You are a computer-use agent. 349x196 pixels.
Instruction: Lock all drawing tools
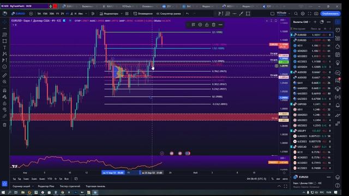[x=4, y=103]
